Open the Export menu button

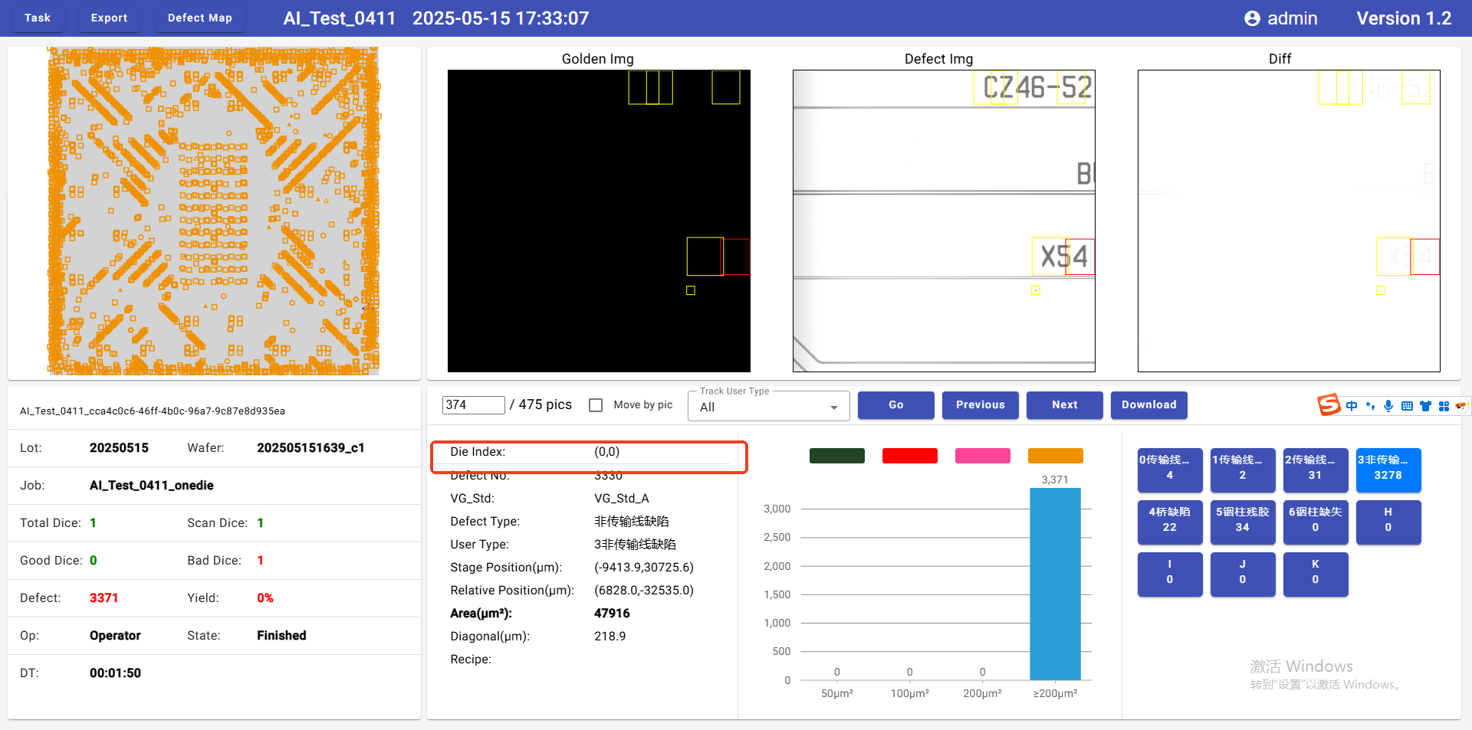pos(109,18)
